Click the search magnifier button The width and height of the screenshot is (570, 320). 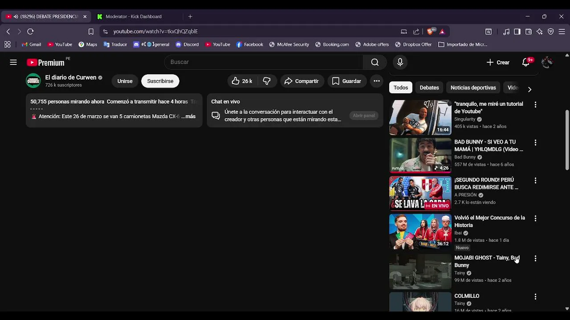point(375,62)
